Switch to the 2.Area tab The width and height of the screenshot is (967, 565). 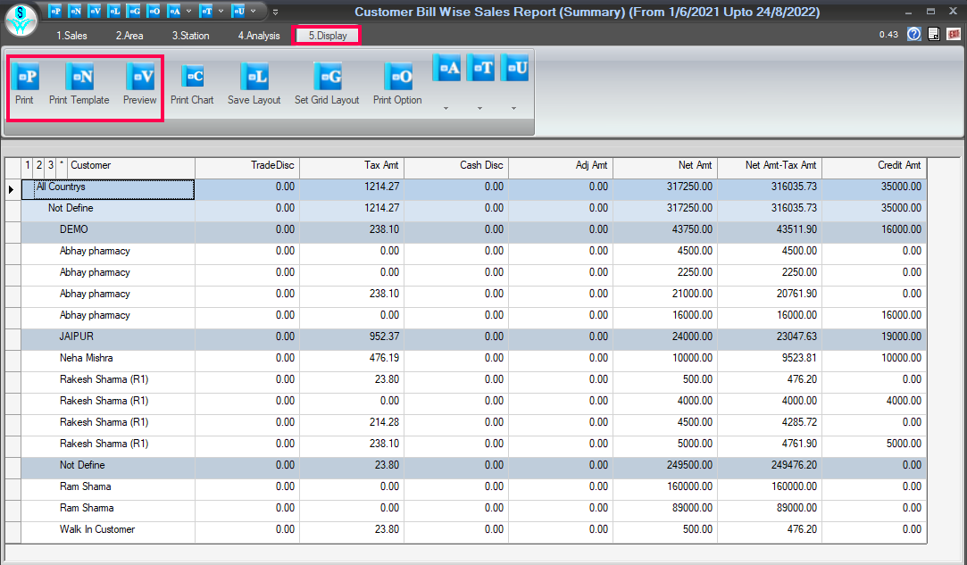coord(129,36)
